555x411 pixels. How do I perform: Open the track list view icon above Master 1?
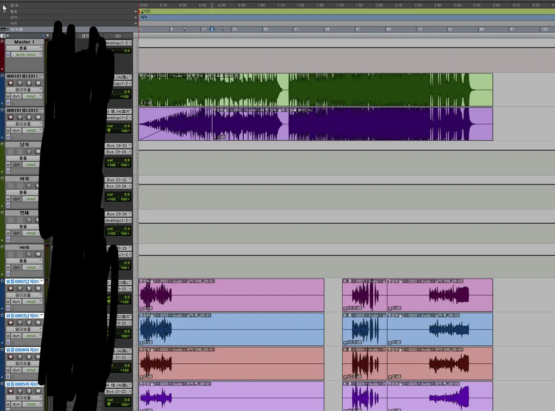tap(5, 36)
